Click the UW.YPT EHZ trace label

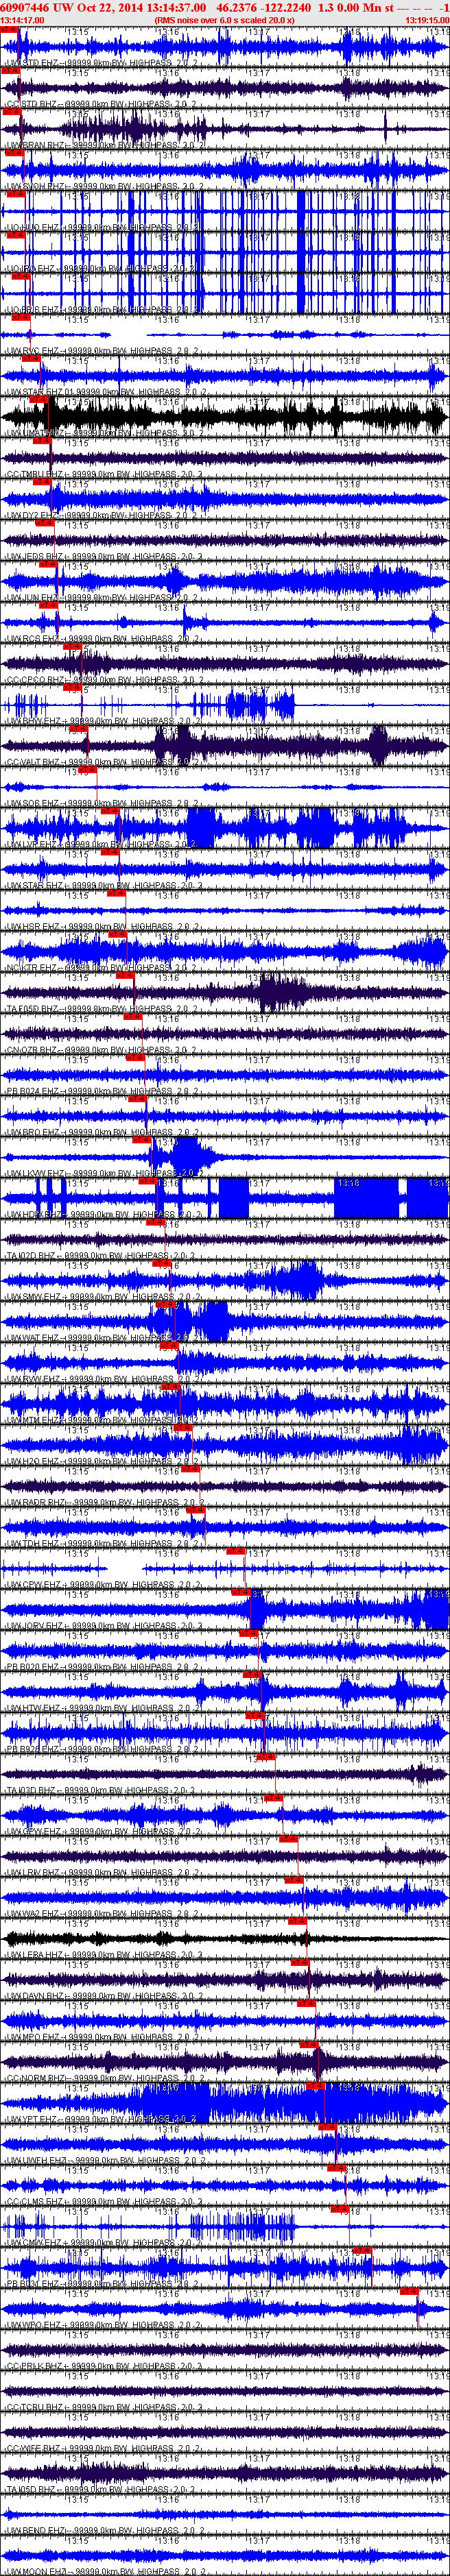[x=102, y=2119]
